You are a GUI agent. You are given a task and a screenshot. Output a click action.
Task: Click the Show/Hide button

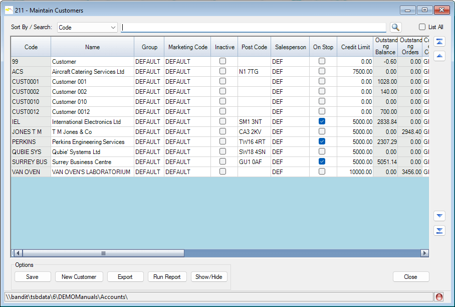(209, 277)
